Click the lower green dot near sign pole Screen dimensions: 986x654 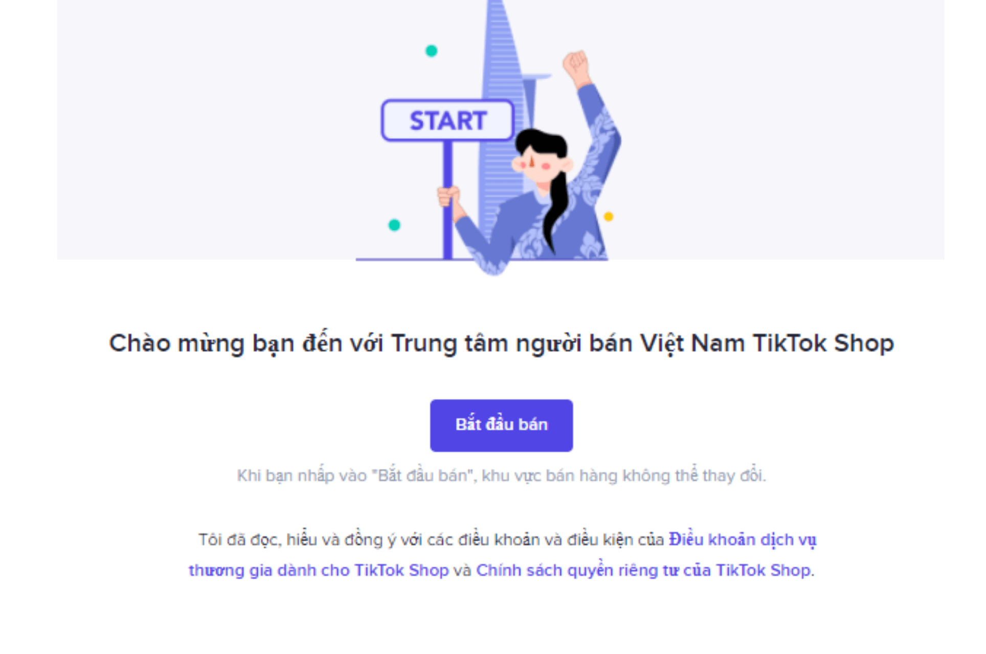394,225
